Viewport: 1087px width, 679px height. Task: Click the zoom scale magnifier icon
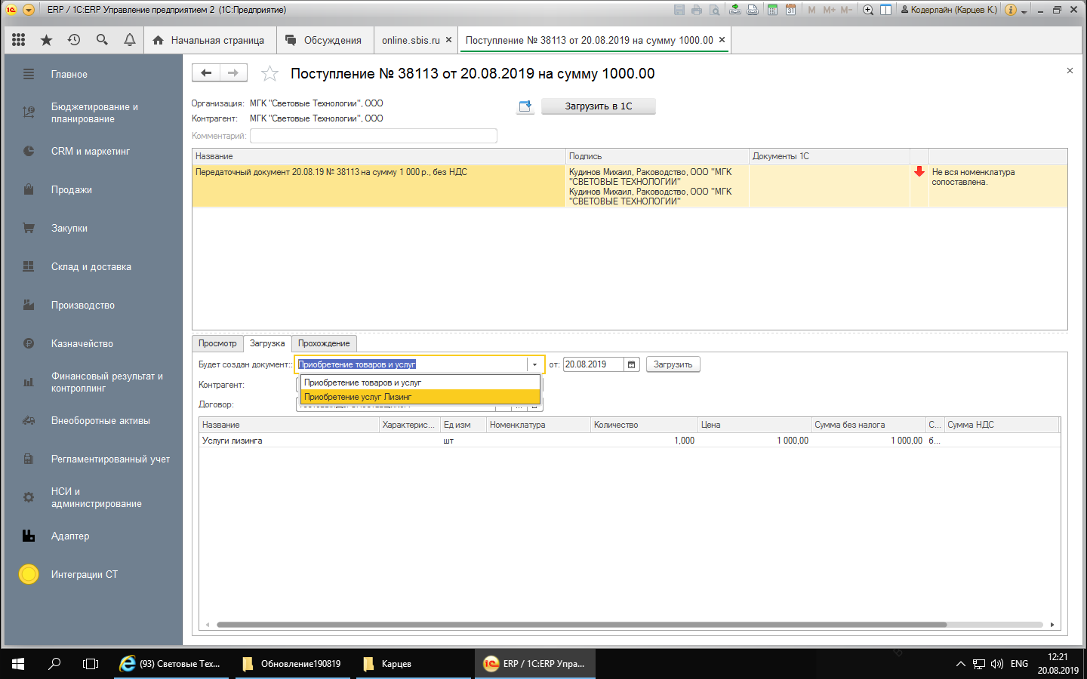point(868,10)
